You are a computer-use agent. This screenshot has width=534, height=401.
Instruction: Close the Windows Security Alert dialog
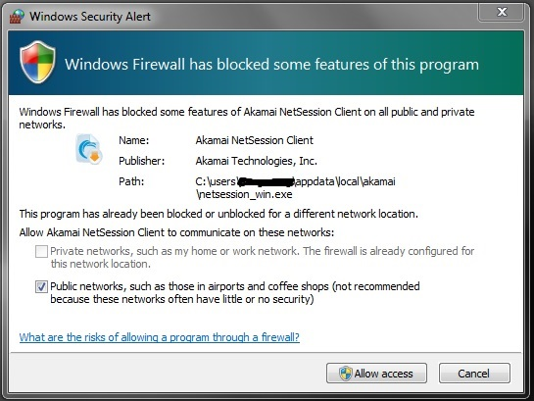502,13
